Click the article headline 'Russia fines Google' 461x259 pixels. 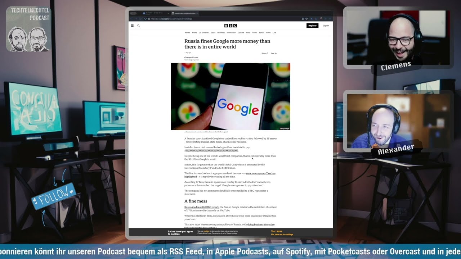(x=227, y=44)
